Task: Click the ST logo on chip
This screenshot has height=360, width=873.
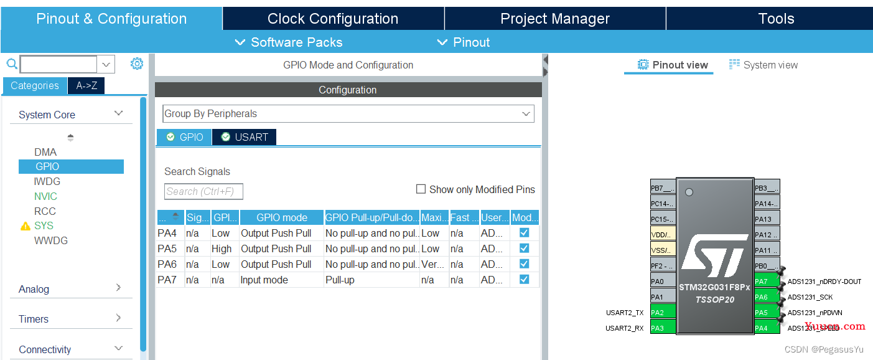Action: (x=715, y=255)
